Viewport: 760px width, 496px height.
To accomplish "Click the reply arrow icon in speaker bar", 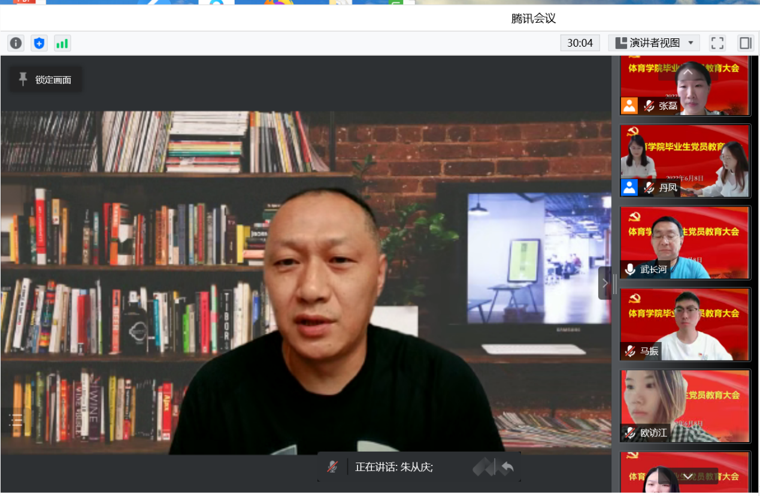I will [507, 467].
